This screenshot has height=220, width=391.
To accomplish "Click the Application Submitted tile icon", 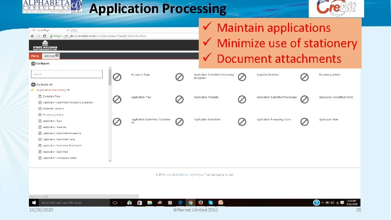I will 179,122.
